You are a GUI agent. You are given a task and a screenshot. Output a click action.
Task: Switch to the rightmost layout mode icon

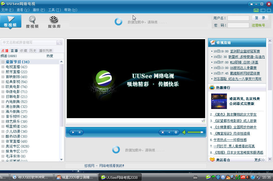click(x=269, y=10)
